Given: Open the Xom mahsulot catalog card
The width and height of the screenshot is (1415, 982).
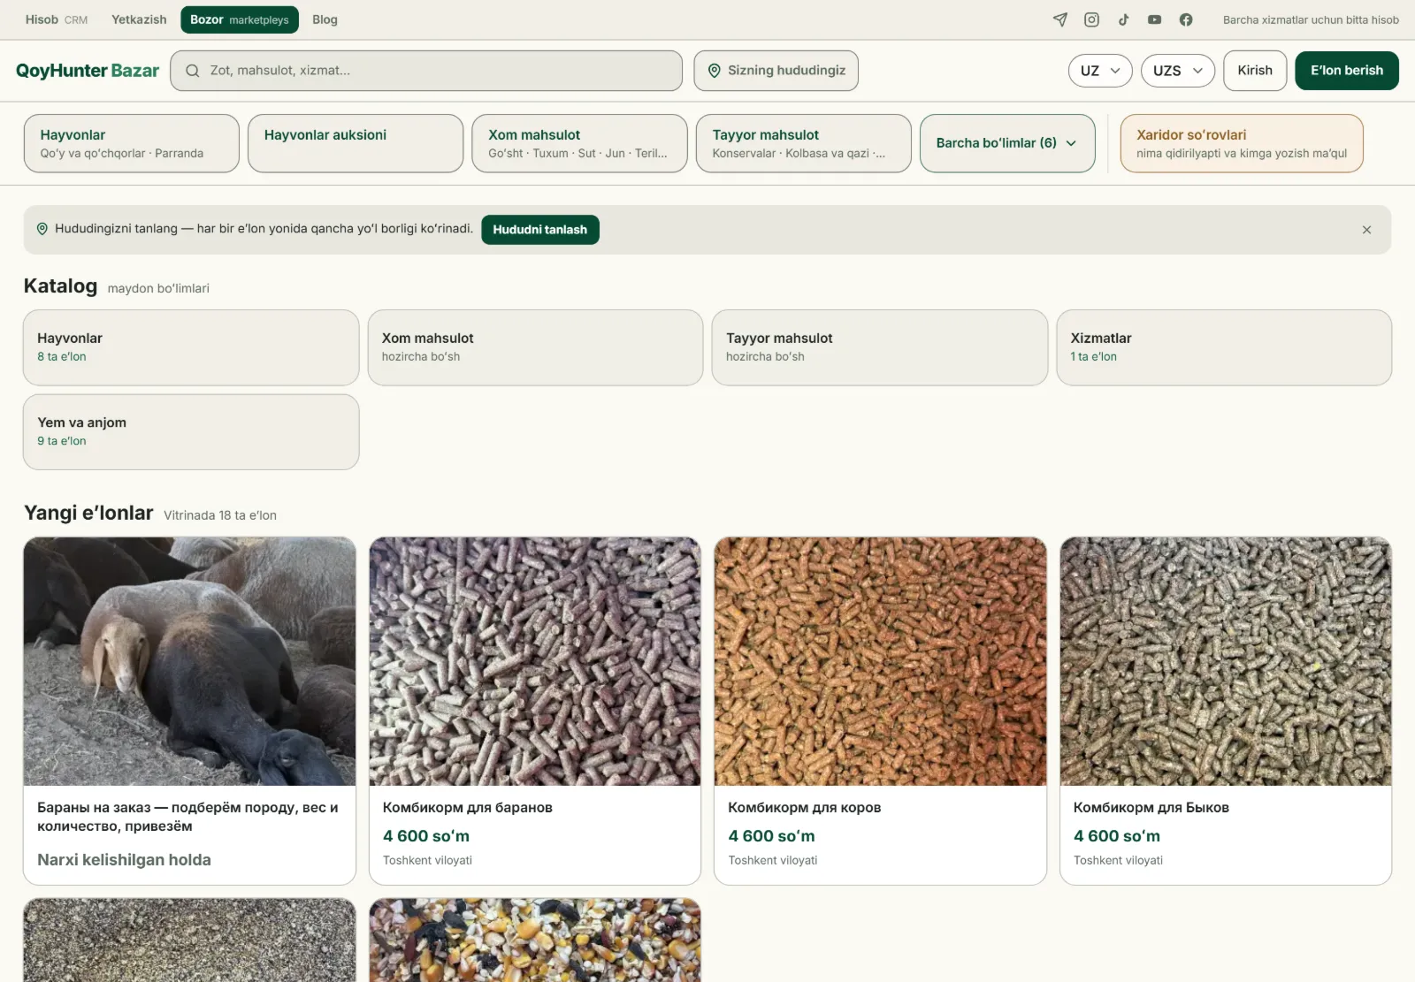Looking at the screenshot, I should click(x=535, y=347).
